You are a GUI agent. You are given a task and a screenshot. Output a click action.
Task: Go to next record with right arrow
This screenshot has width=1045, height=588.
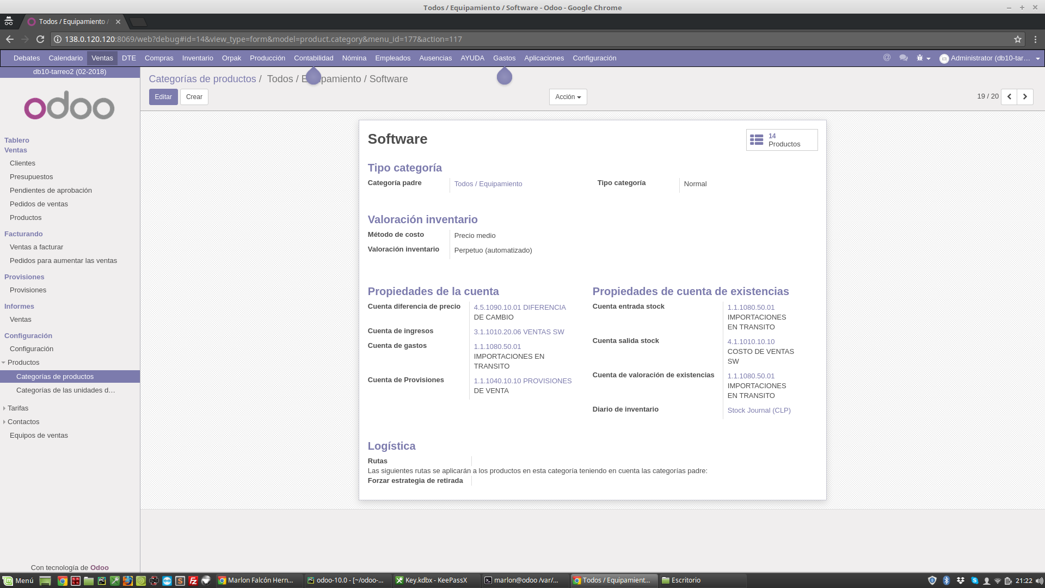pyautogui.click(x=1025, y=96)
